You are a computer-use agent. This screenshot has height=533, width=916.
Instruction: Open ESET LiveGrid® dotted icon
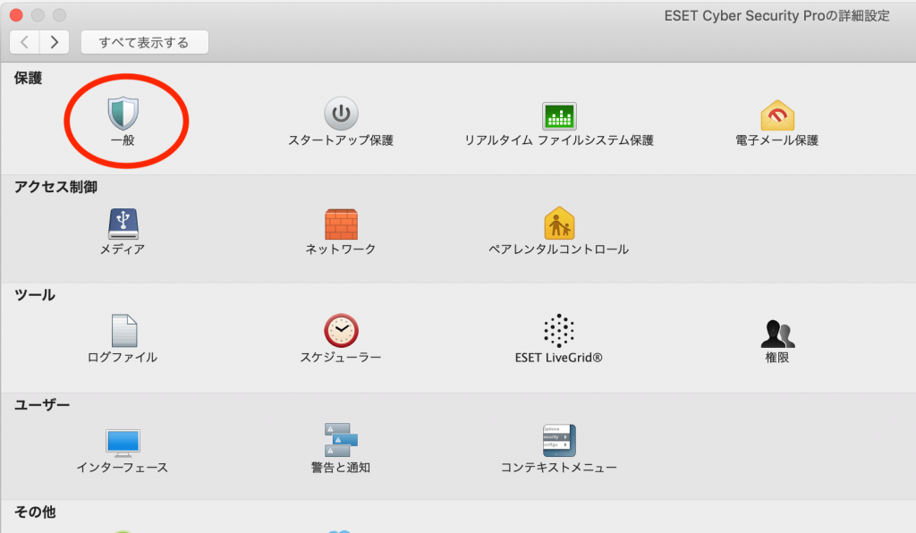(x=559, y=330)
